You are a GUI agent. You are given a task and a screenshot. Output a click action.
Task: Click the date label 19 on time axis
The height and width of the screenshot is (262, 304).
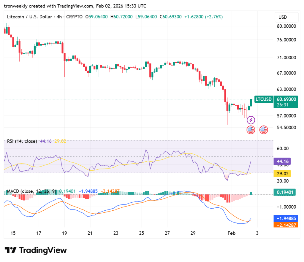click(64, 233)
